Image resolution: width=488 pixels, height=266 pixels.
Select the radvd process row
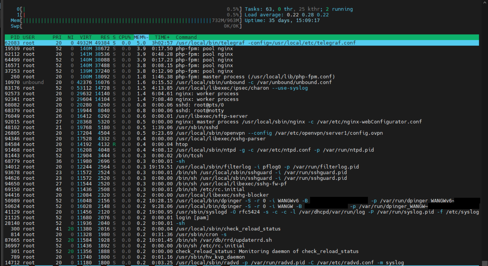pyautogui.click(x=242, y=263)
